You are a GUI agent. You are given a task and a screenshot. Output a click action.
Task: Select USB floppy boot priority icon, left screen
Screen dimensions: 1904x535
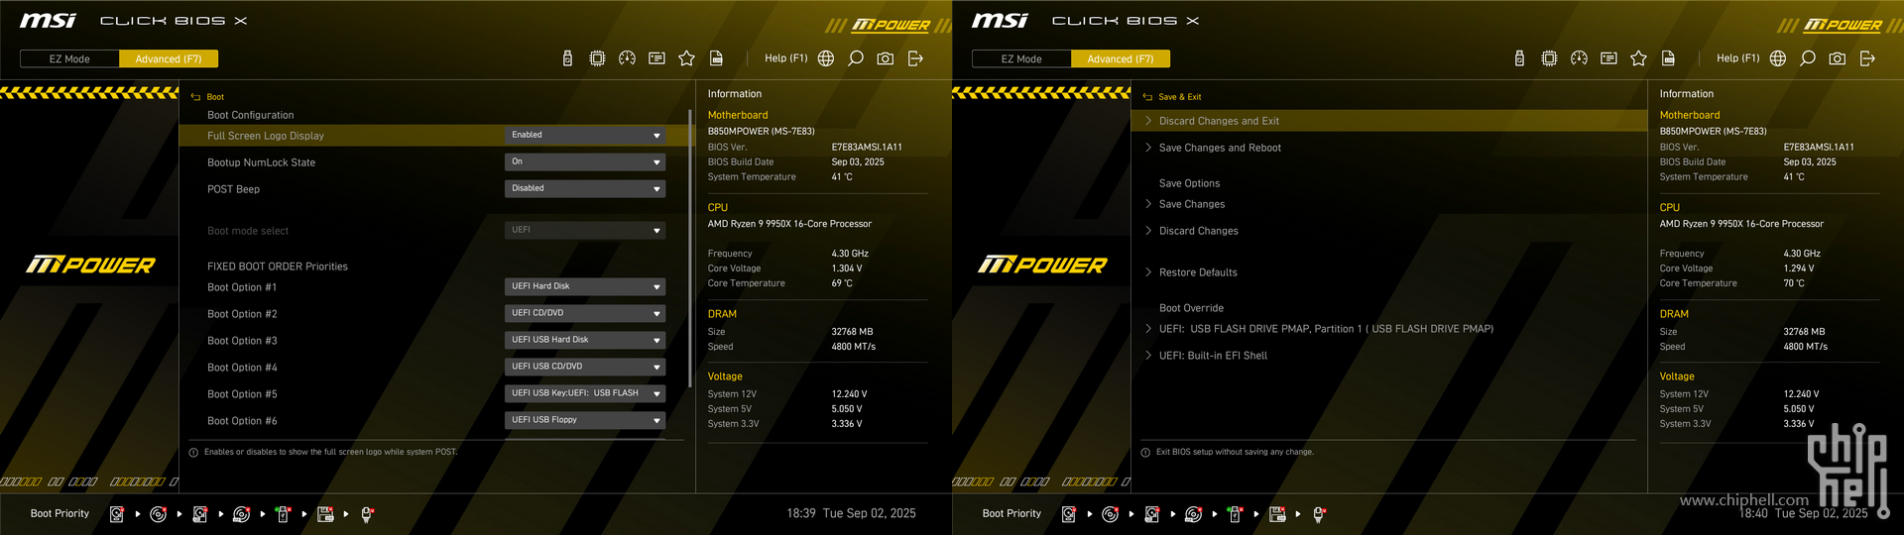[325, 514]
